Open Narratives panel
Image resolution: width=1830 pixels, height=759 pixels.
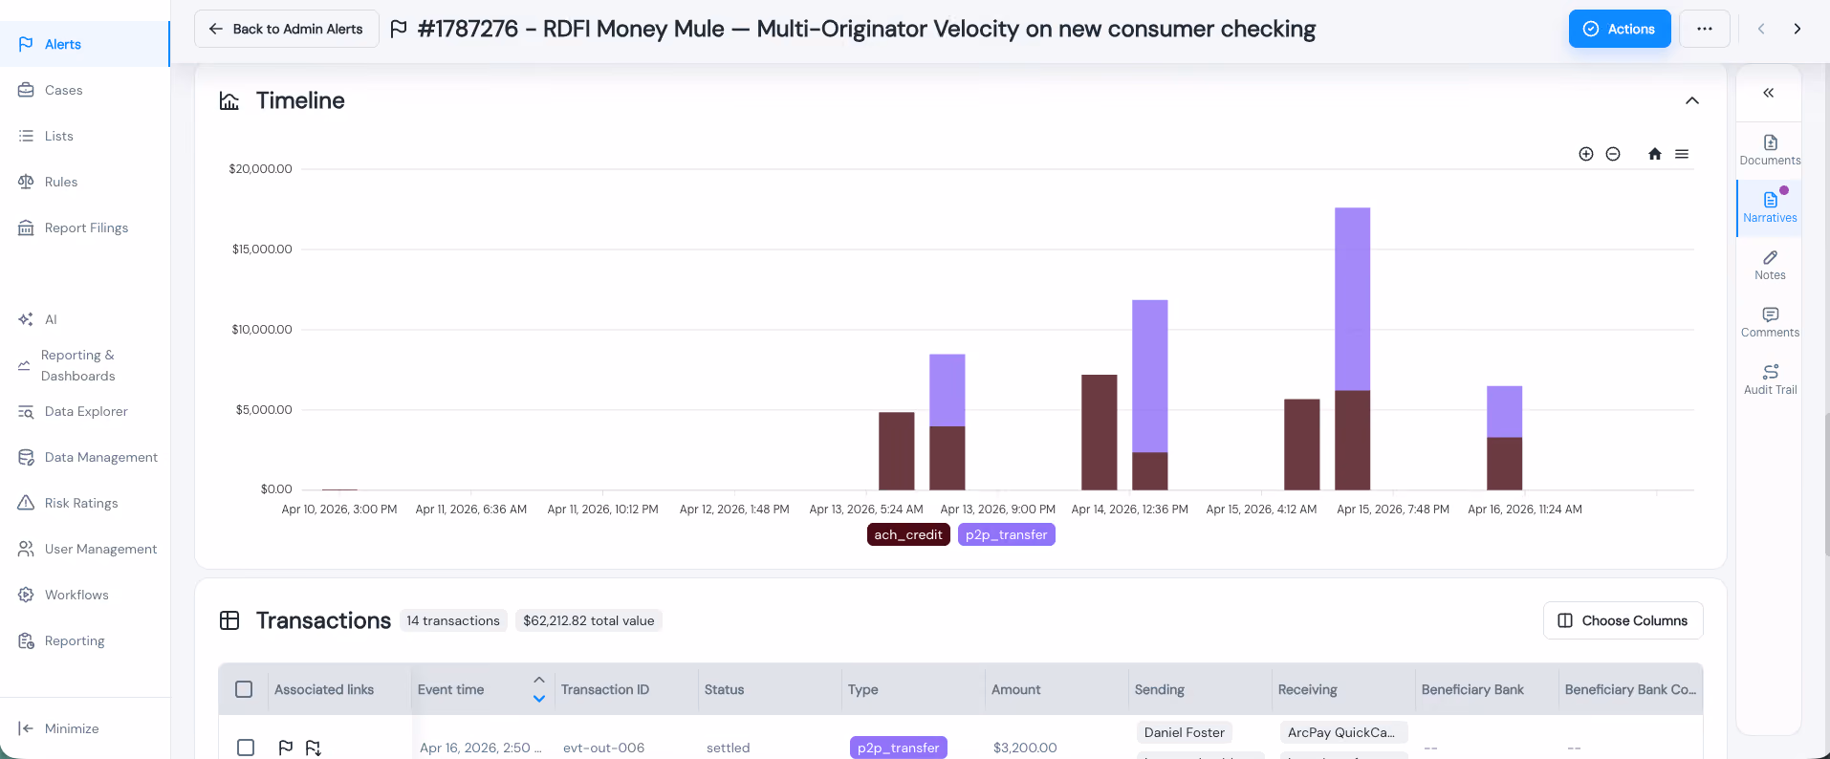[1770, 207]
